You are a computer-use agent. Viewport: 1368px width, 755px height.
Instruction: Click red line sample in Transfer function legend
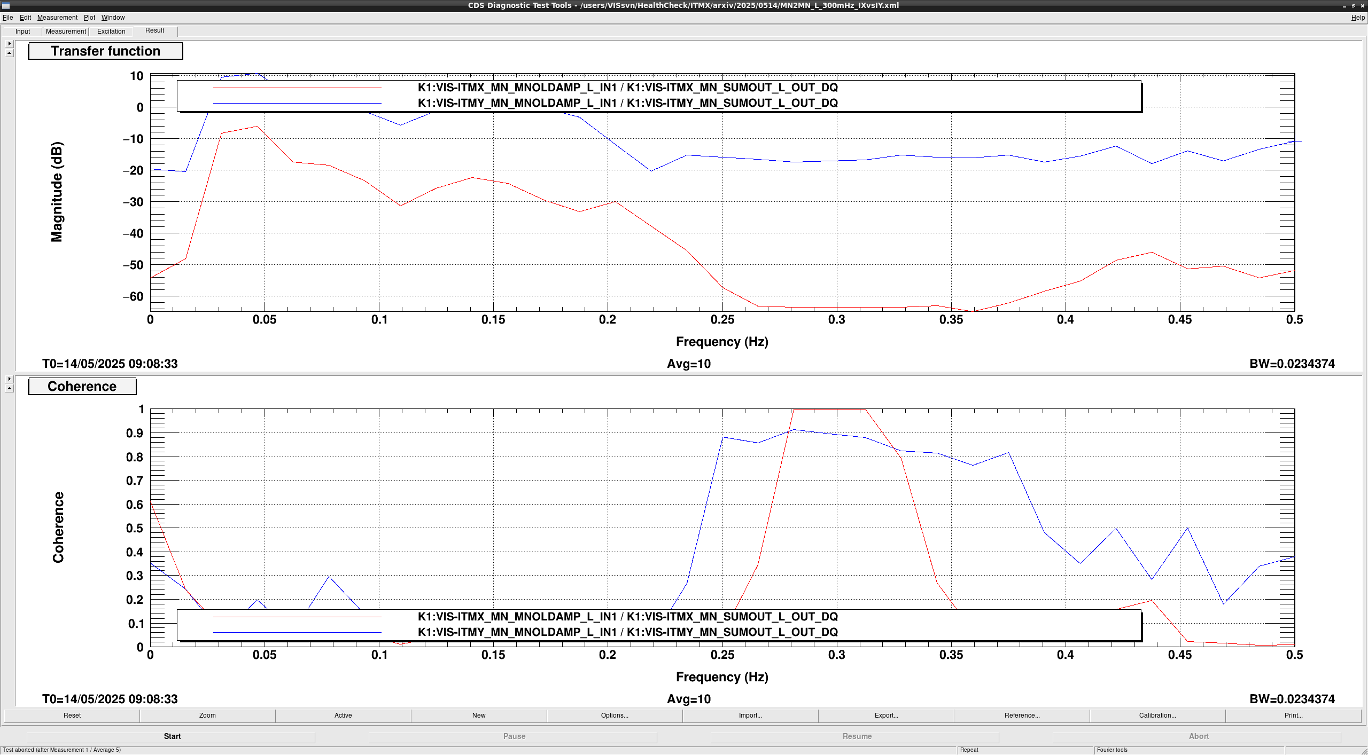[x=297, y=88]
